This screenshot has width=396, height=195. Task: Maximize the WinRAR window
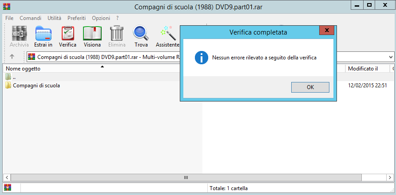[369, 5]
